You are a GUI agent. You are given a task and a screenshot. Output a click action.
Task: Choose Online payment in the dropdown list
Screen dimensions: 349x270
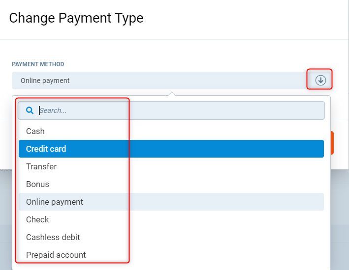(x=55, y=202)
